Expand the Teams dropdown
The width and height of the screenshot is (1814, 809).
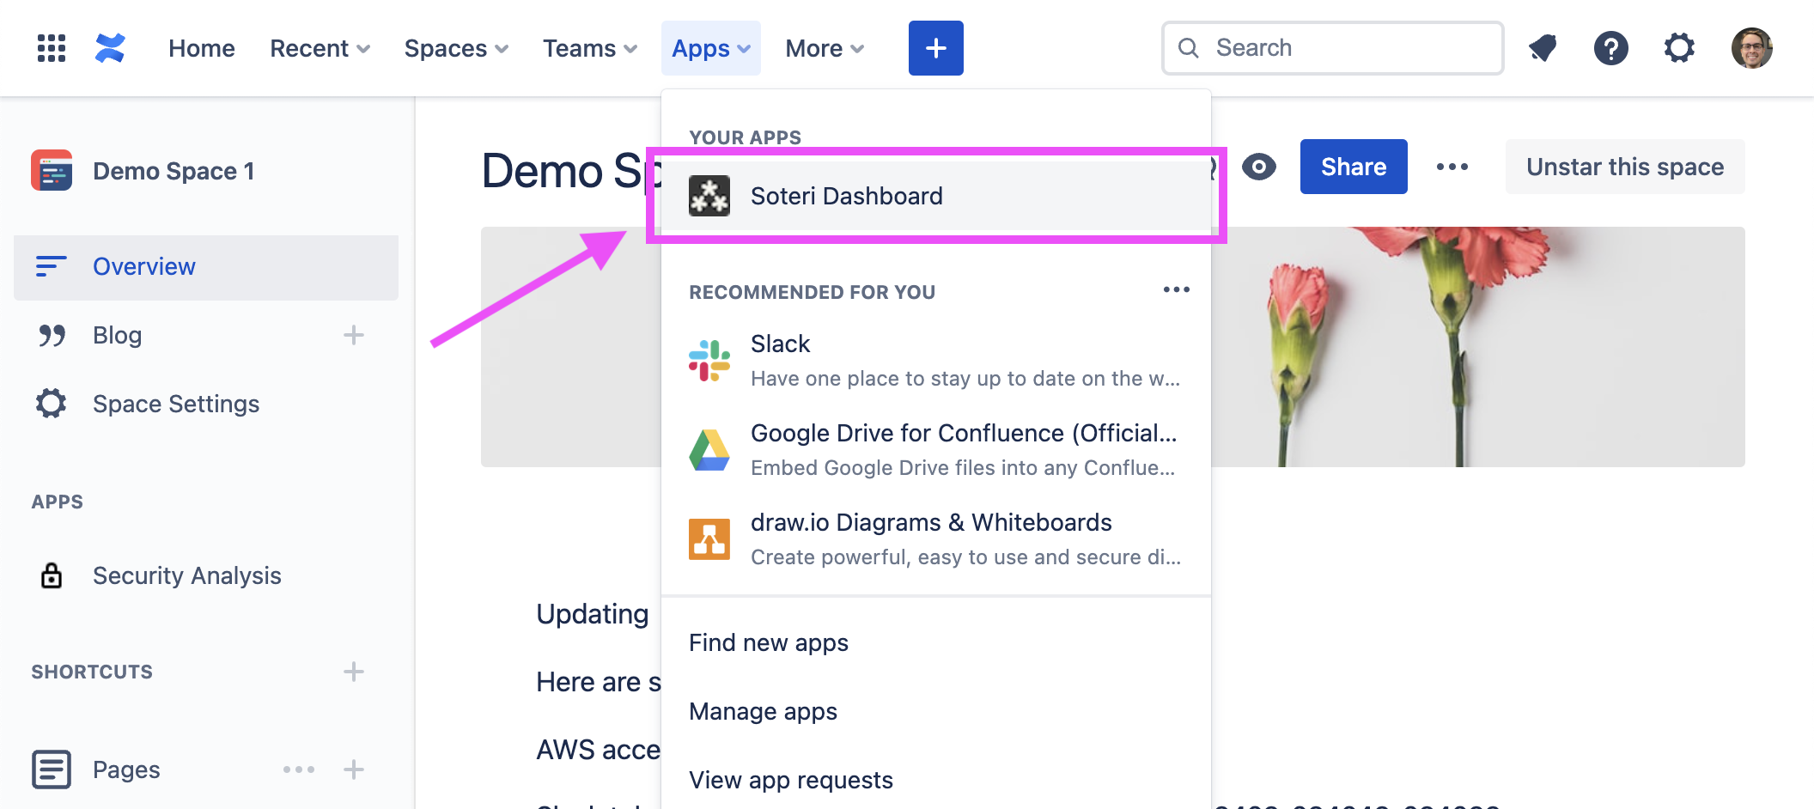[x=590, y=48]
